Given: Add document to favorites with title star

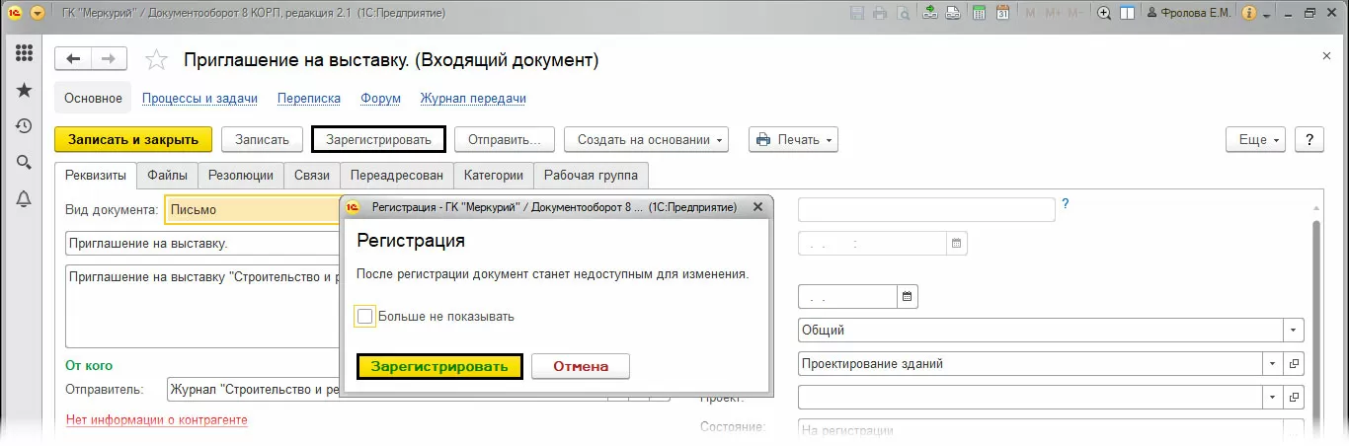Looking at the screenshot, I should [x=156, y=60].
